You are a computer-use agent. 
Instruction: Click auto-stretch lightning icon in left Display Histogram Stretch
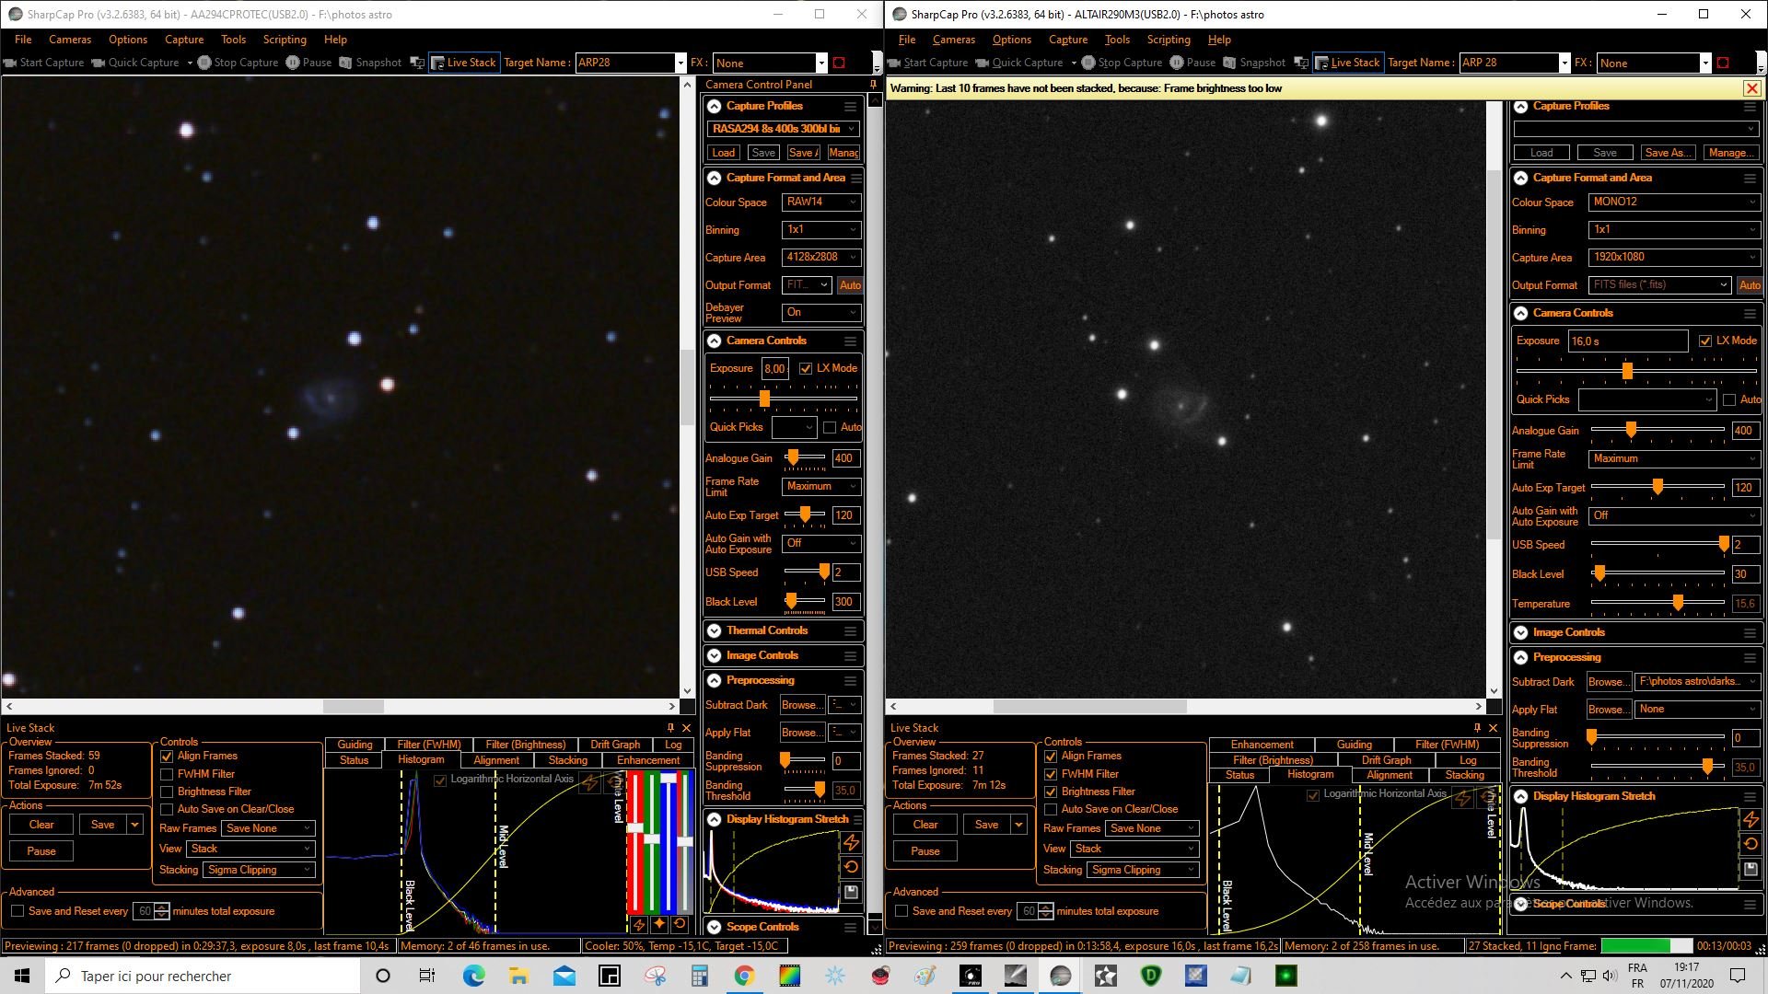coord(851,842)
